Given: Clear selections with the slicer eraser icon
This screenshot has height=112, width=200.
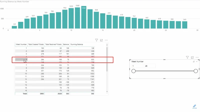Looking at the screenshot, I should point(194,61).
